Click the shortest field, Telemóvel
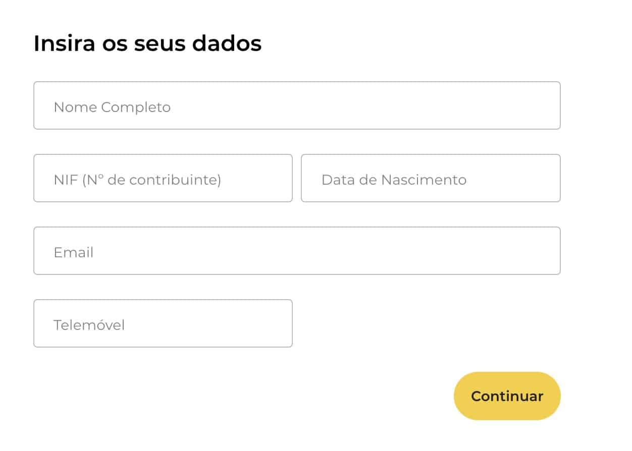 point(163,323)
